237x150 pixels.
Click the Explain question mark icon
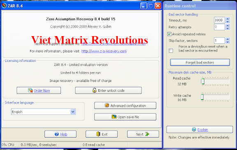point(194,130)
